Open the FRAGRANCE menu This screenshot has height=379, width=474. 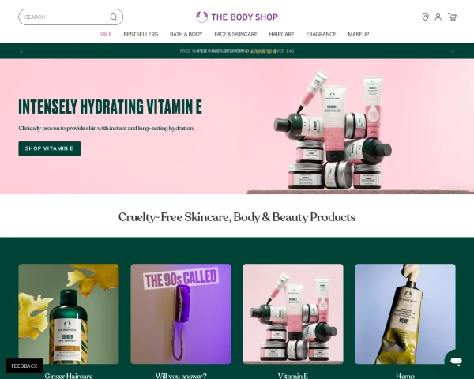tap(321, 34)
